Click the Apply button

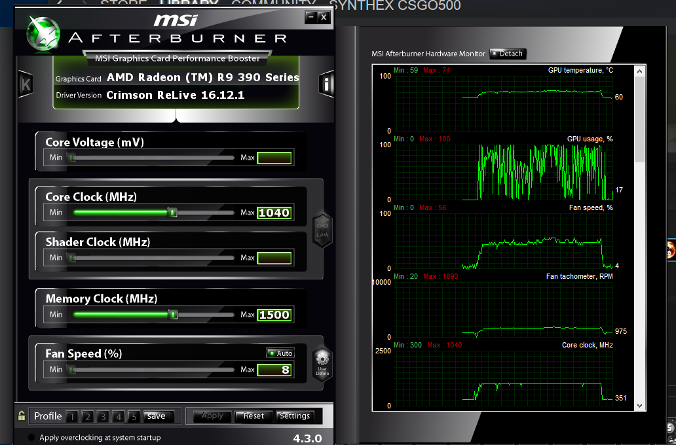[212, 416]
